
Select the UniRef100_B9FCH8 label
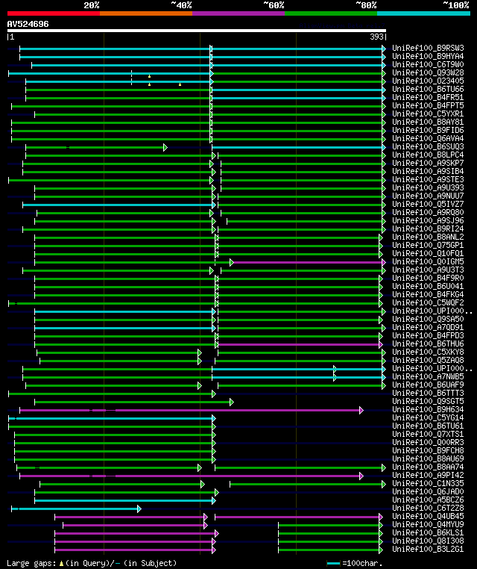click(428, 450)
